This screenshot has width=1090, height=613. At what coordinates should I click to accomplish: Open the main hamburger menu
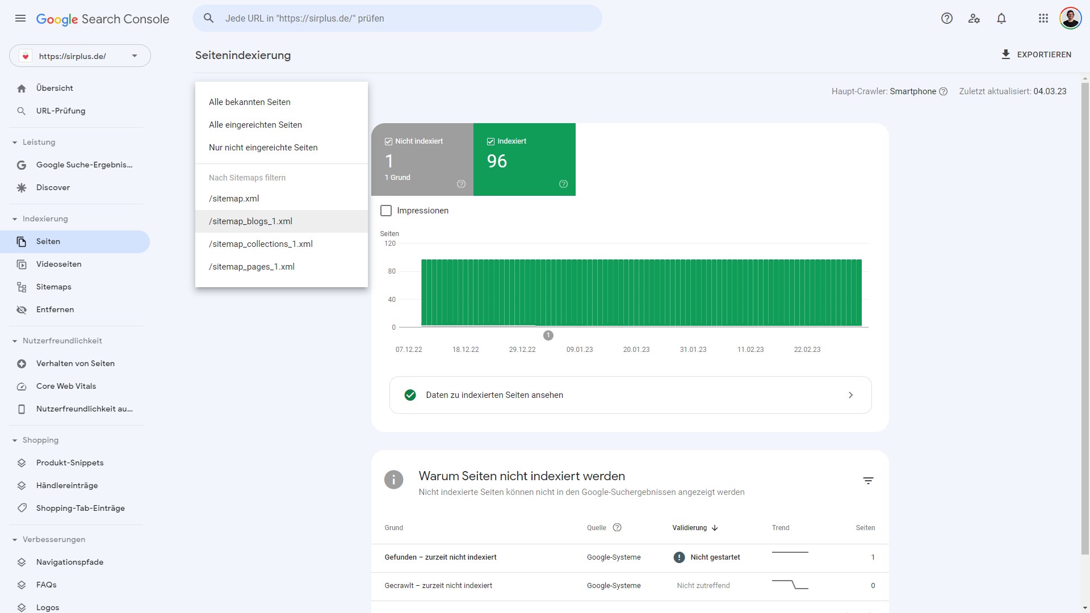pyautogui.click(x=20, y=18)
